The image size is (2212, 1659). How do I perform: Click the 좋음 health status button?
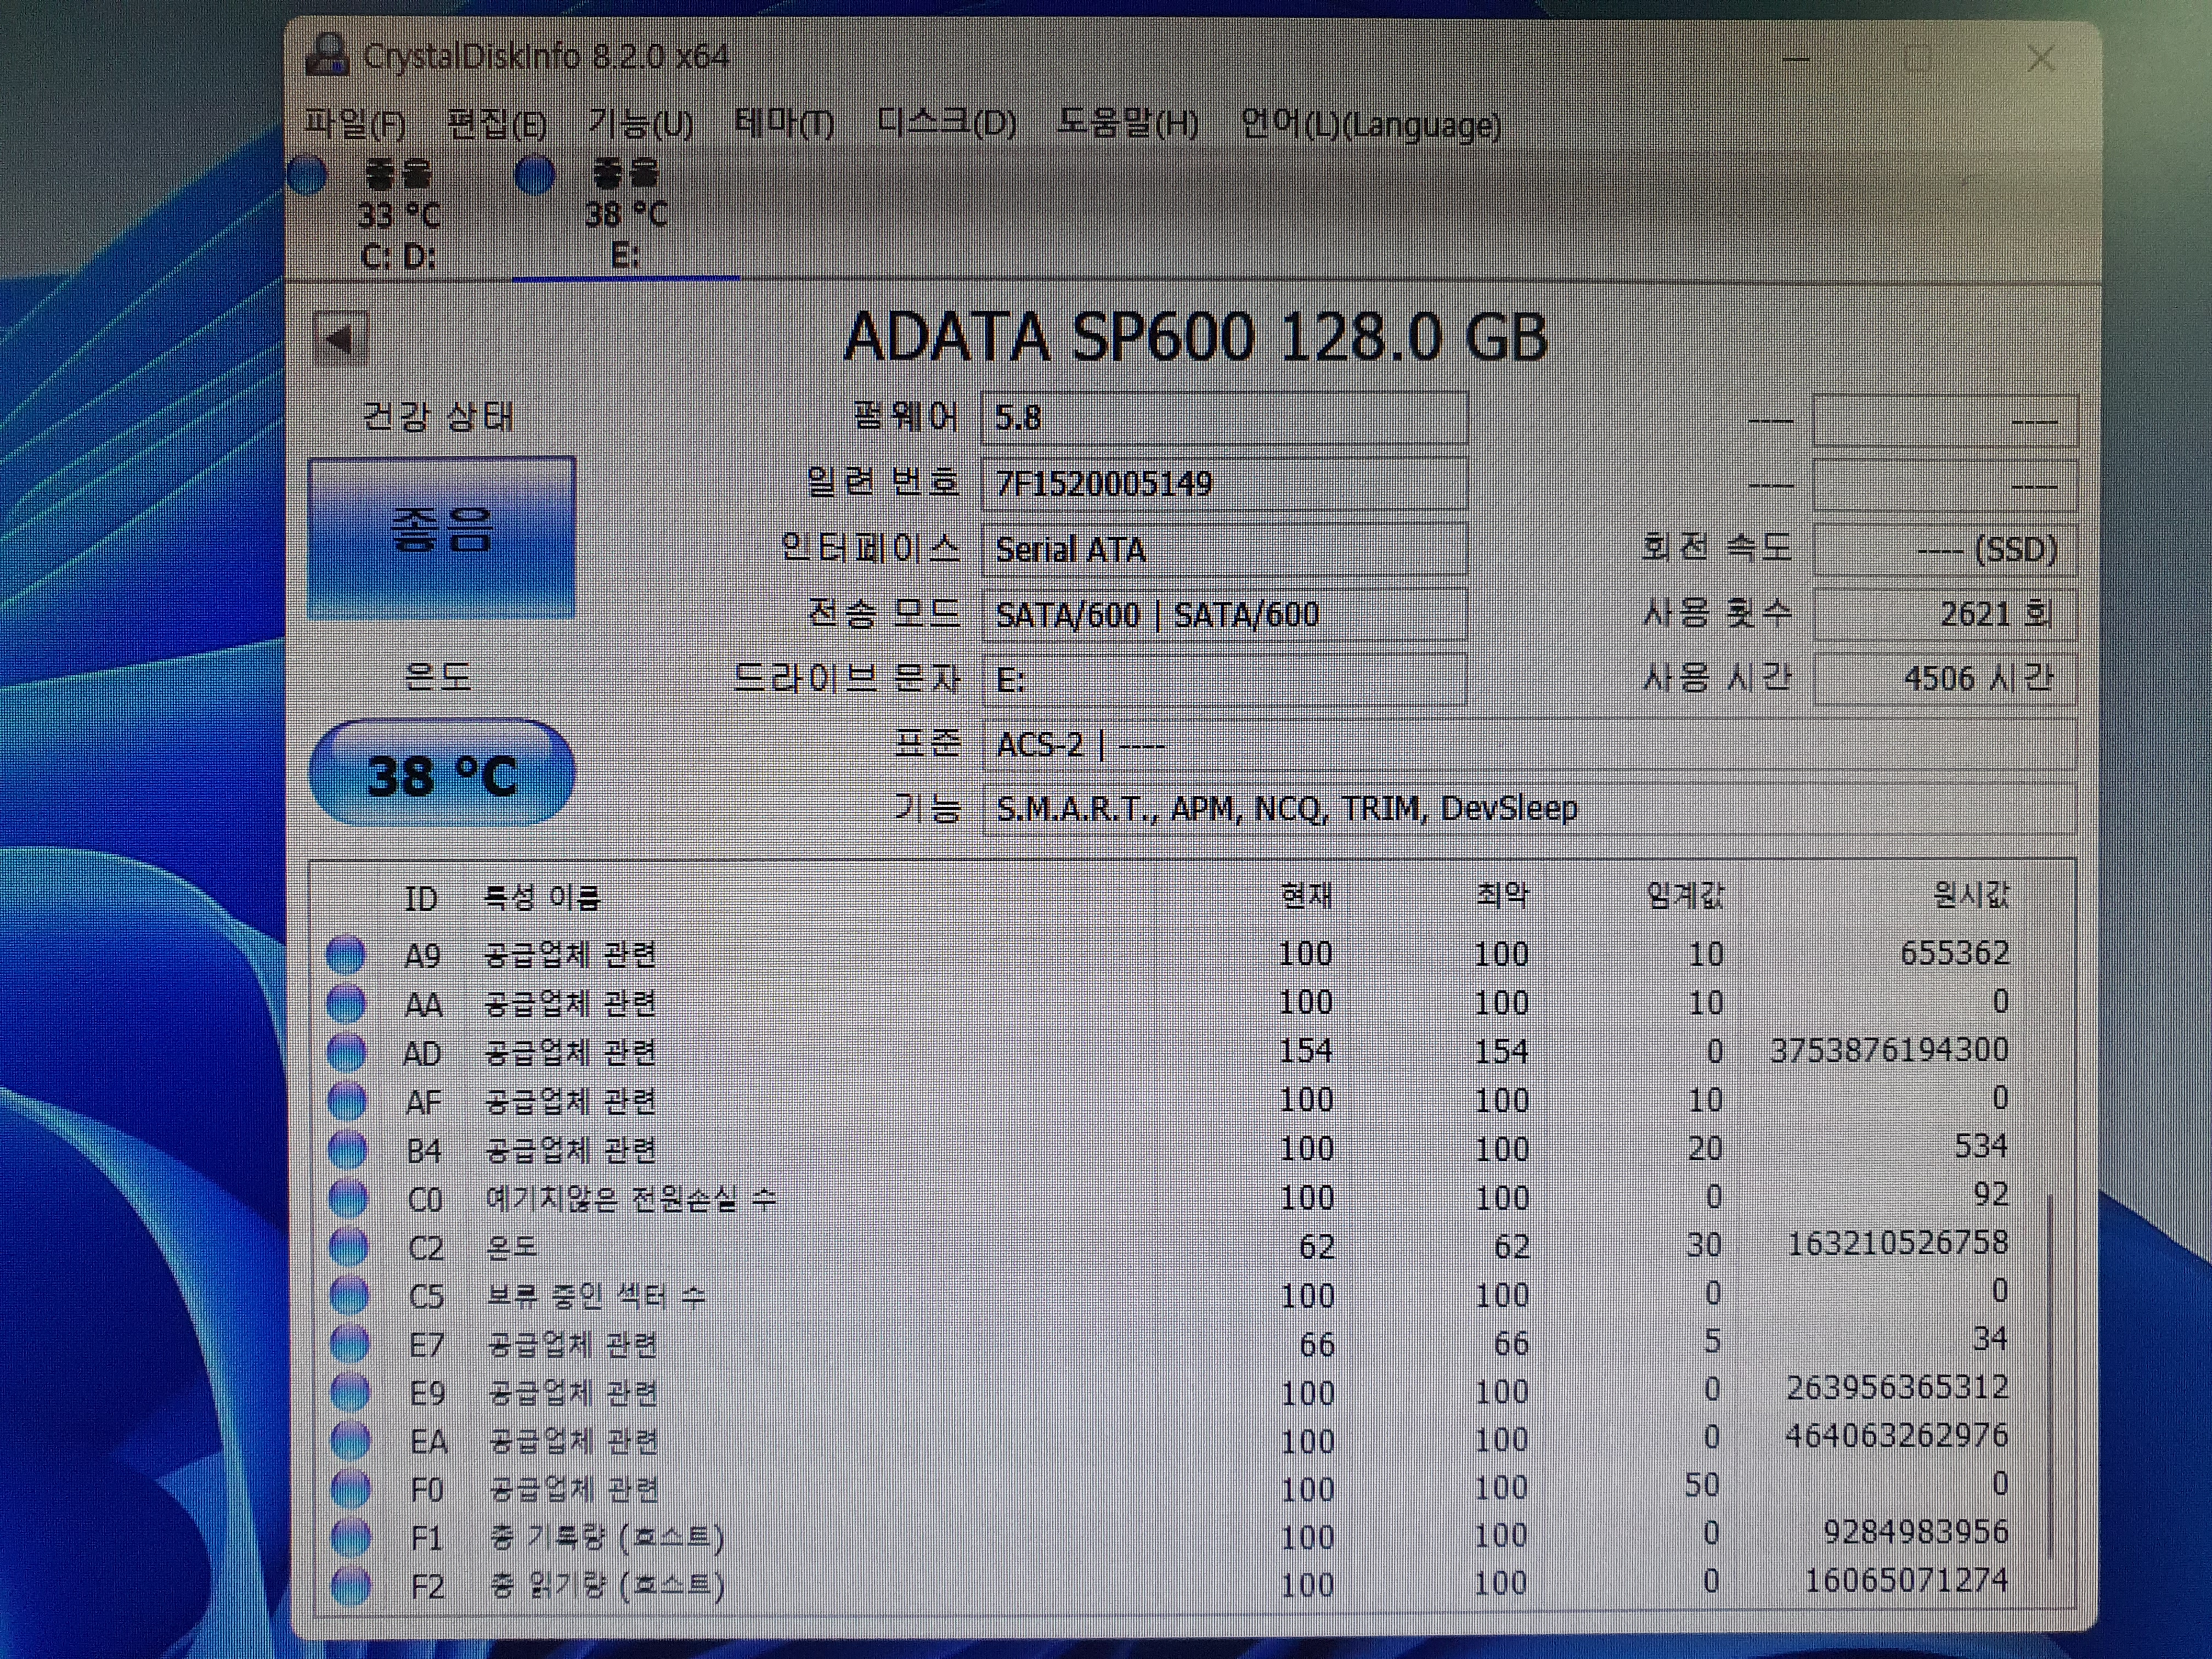(441, 538)
